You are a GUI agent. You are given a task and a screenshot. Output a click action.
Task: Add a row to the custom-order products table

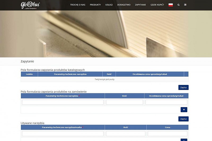184,110
